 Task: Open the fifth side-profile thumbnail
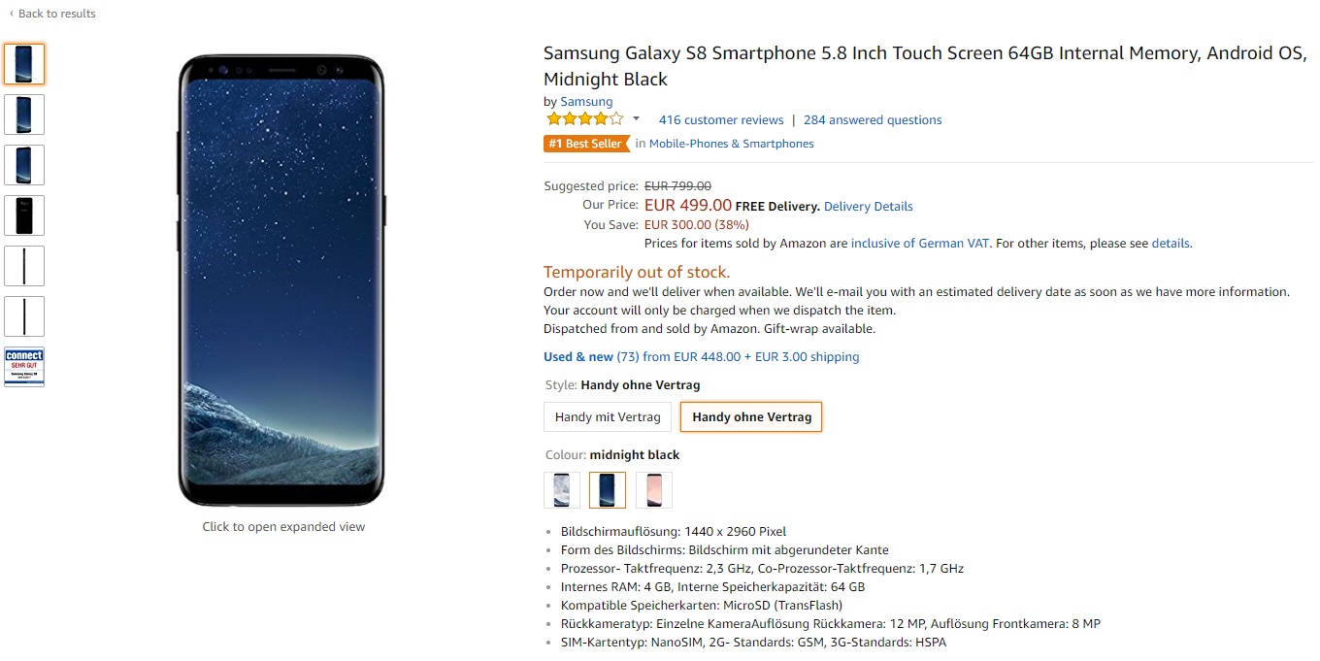(24, 266)
